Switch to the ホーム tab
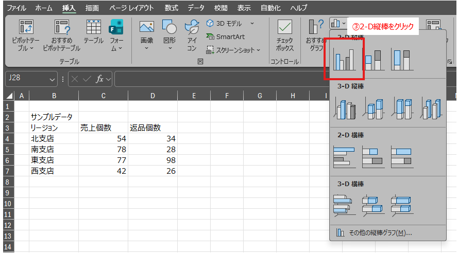 pyautogui.click(x=44, y=8)
